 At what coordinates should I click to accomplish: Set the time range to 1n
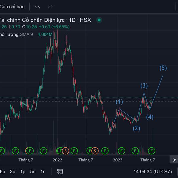tap(43, 171)
